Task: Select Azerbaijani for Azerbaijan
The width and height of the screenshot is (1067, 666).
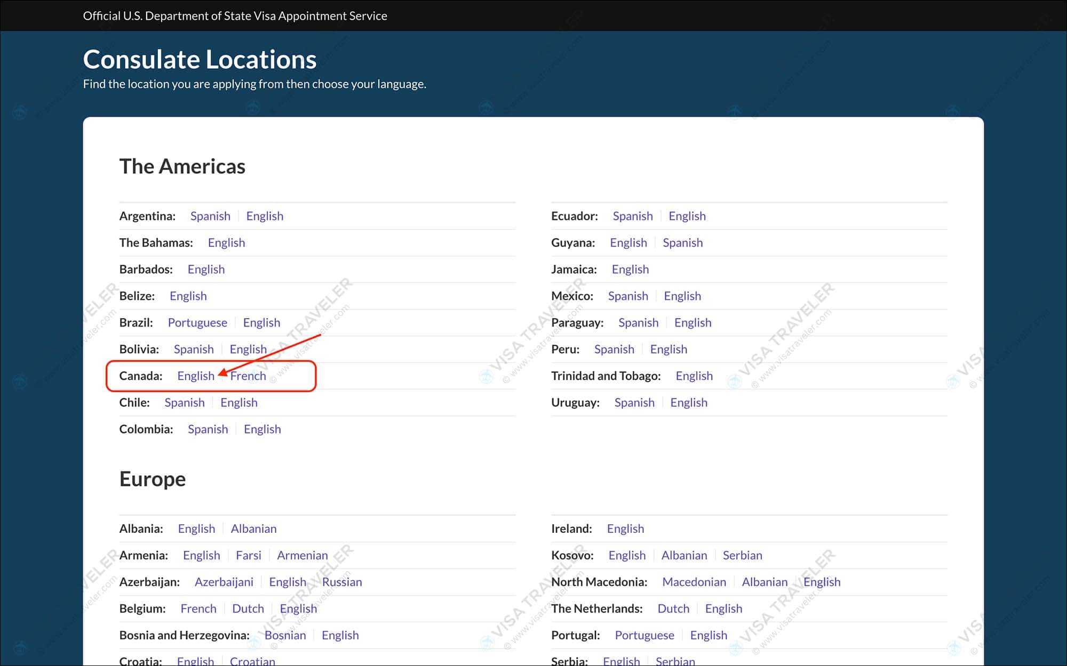Action: (224, 582)
